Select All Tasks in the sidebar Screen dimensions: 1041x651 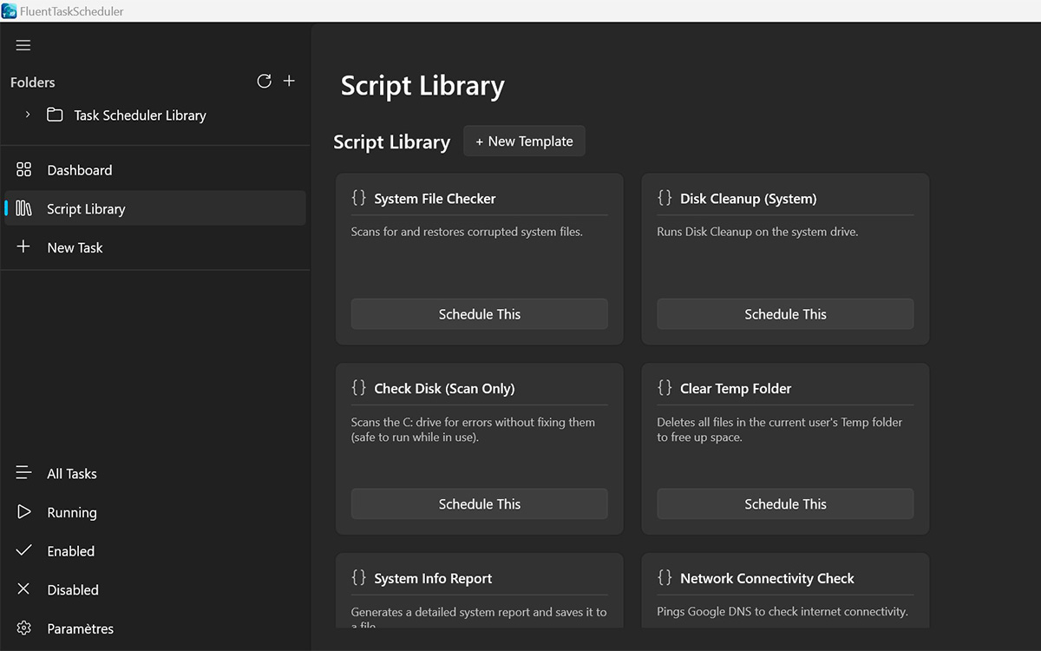point(71,473)
